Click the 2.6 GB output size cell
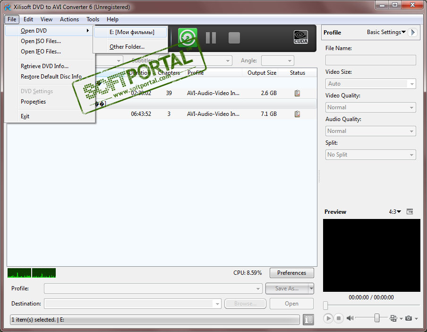Image resolution: width=427 pixels, height=332 pixels. (x=268, y=93)
